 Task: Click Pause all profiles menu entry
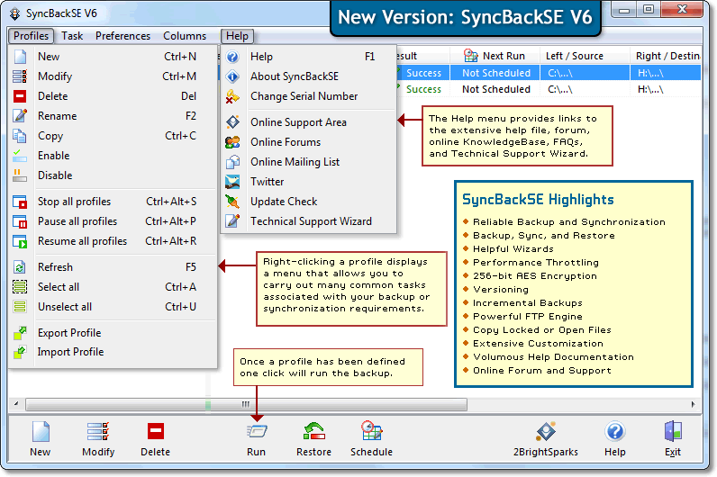click(77, 221)
